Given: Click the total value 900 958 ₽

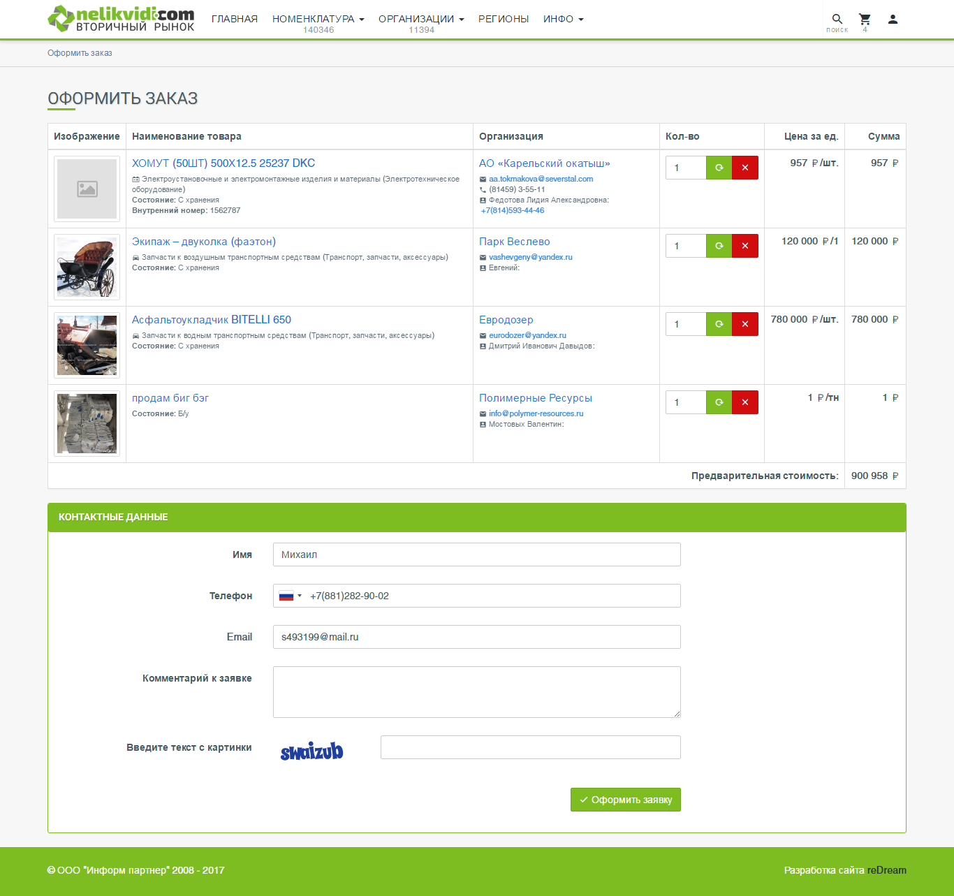Looking at the screenshot, I should pyautogui.click(x=875, y=476).
